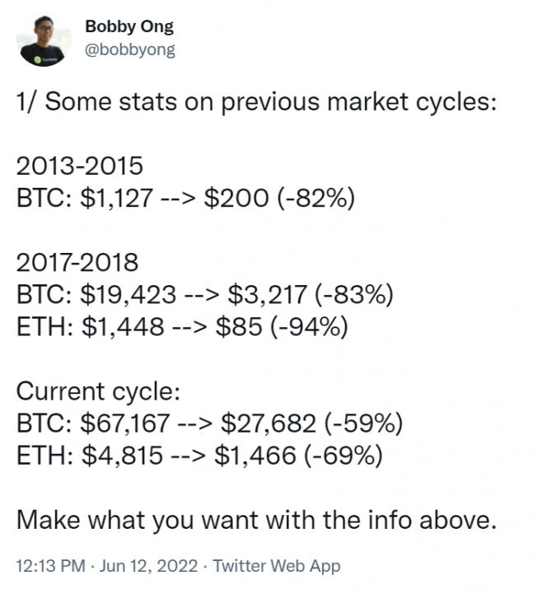Click the "Make what you want" closing sentence
This screenshot has width=533, height=594.
click(257, 519)
